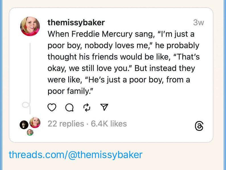This screenshot has width=226, height=170.
Task: Follow the threads.com/@themissybaker link
Action: tap(76, 155)
